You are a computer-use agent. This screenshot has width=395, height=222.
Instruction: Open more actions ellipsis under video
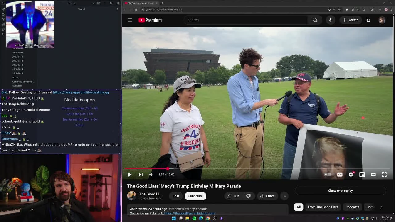click(x=284, y=196)
